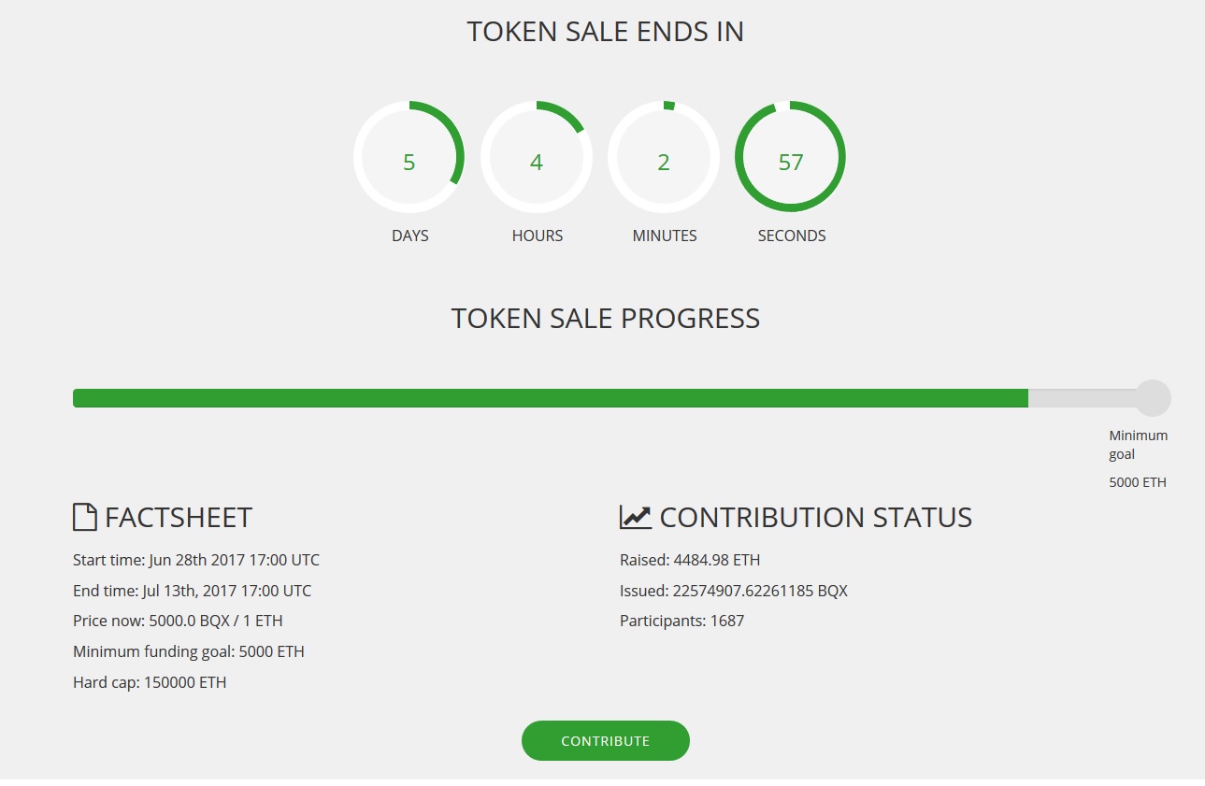Click the Participants 1687 text

pos(681,621)
